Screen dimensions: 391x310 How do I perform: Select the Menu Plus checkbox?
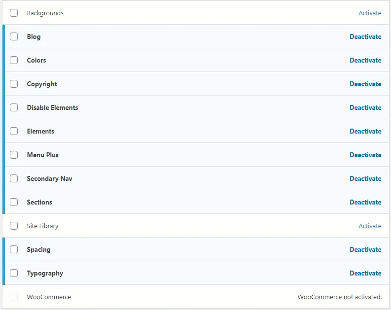pyautogui.click(x=14, y=155)
